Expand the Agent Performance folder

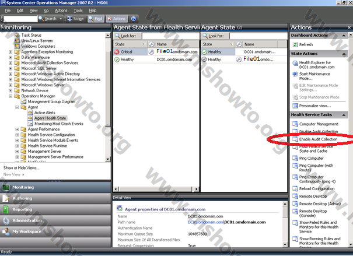click(x=17, y=129)
